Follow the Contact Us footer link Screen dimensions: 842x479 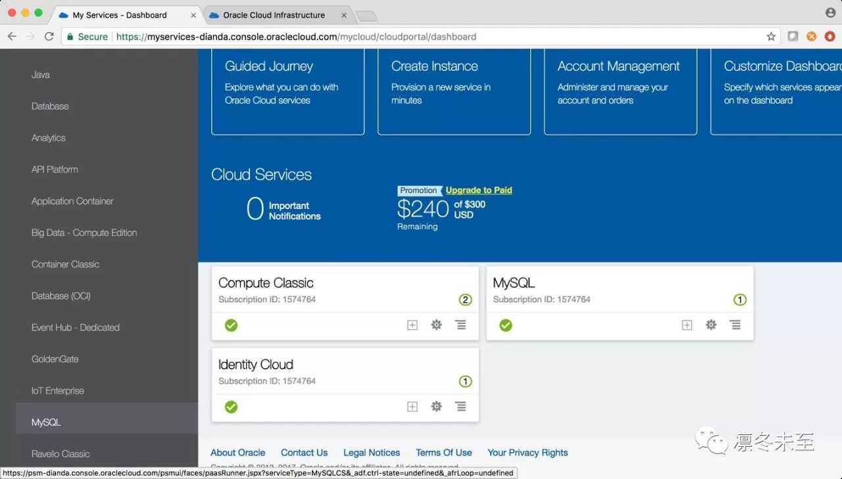coord(304,453)
